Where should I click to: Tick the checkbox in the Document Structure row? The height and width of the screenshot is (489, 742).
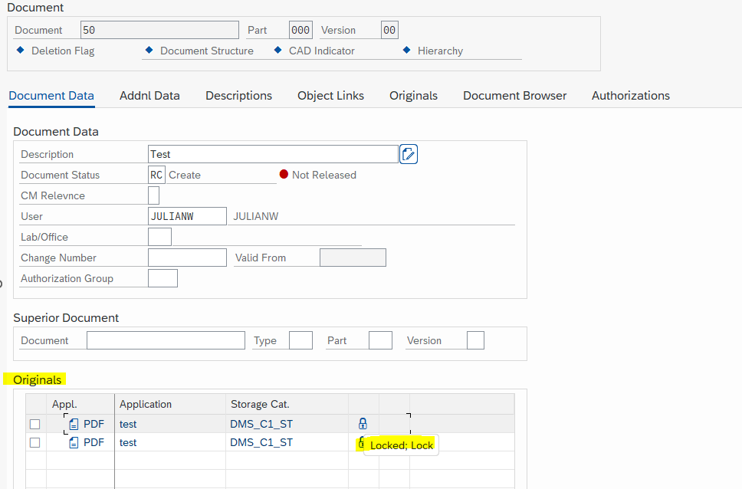(x=149, y=51)
